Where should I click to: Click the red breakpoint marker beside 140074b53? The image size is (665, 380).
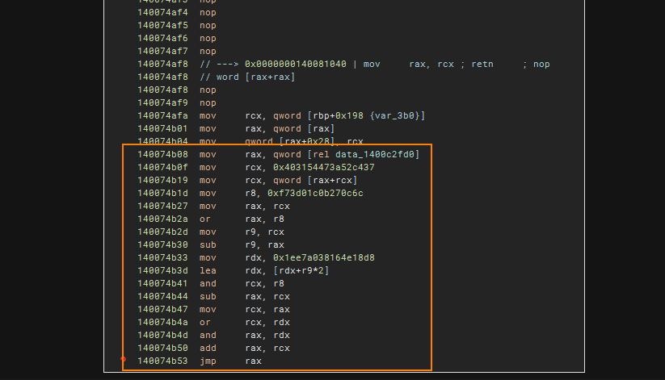click(123, 358)
